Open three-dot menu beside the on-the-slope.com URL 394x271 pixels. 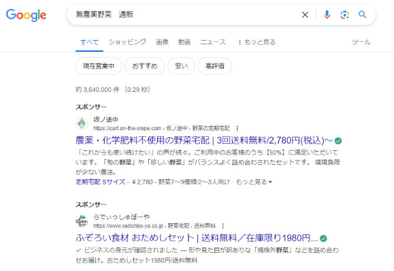(x=237, y=128)
